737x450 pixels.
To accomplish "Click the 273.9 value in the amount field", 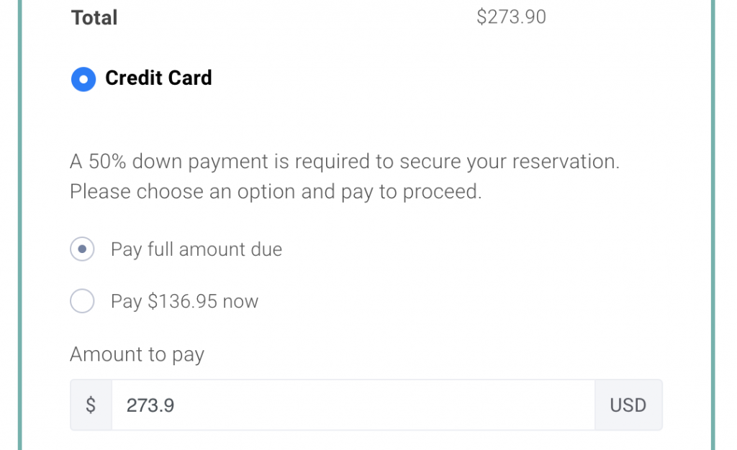I will pyautogui.click(x=150, y=405).
